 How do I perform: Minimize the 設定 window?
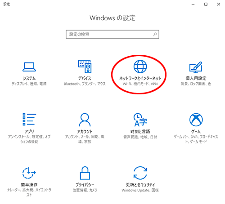pos(193,4)
